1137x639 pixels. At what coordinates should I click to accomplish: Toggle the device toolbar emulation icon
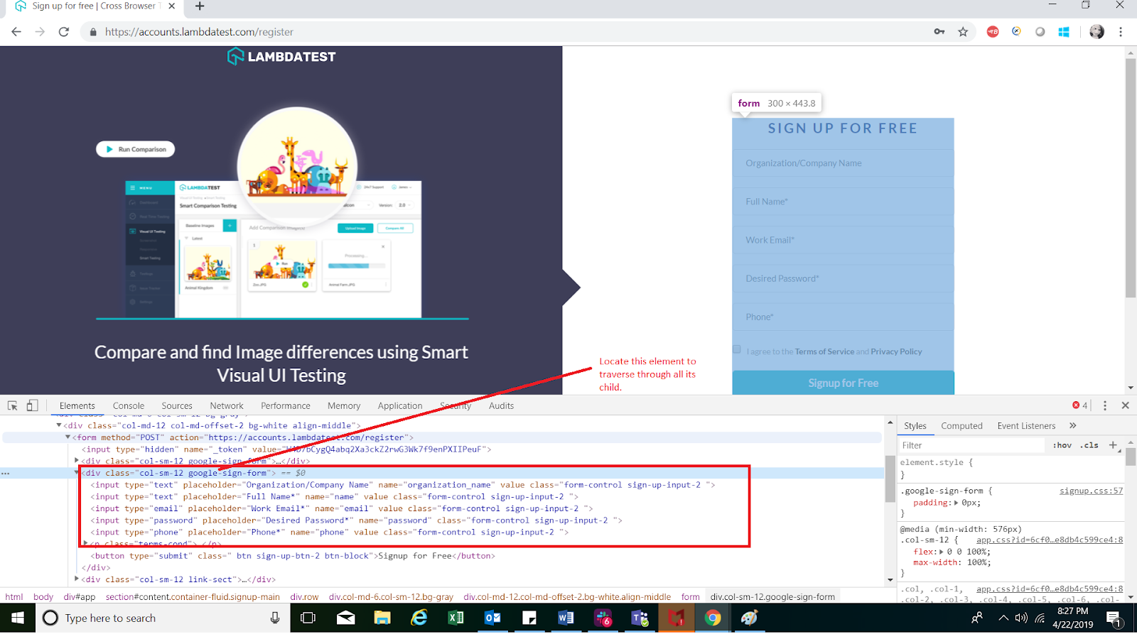tap(31, 405)
